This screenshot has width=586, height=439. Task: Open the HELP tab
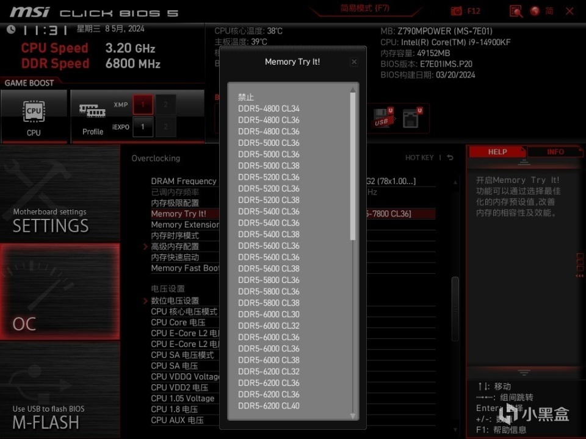497,152
